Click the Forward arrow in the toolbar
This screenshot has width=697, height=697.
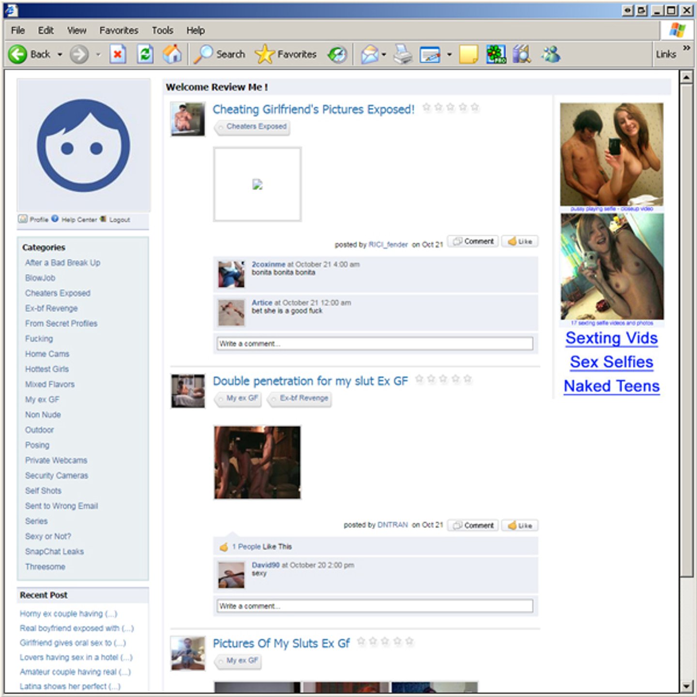coord(79,54)
